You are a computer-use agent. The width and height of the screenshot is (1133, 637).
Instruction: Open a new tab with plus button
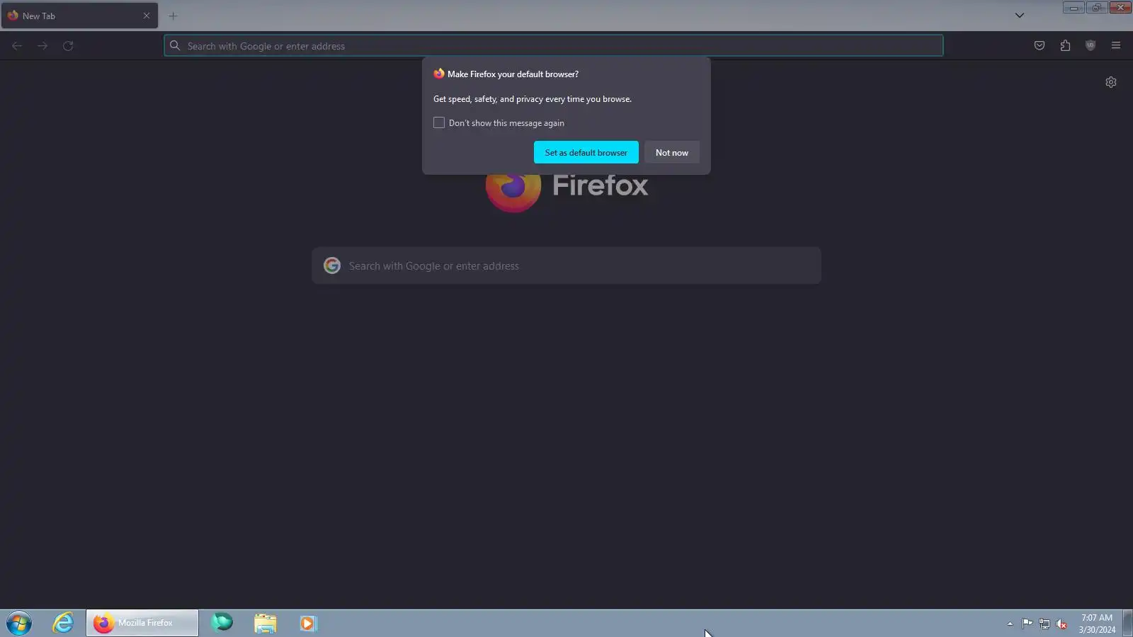(x=173, y=16)
